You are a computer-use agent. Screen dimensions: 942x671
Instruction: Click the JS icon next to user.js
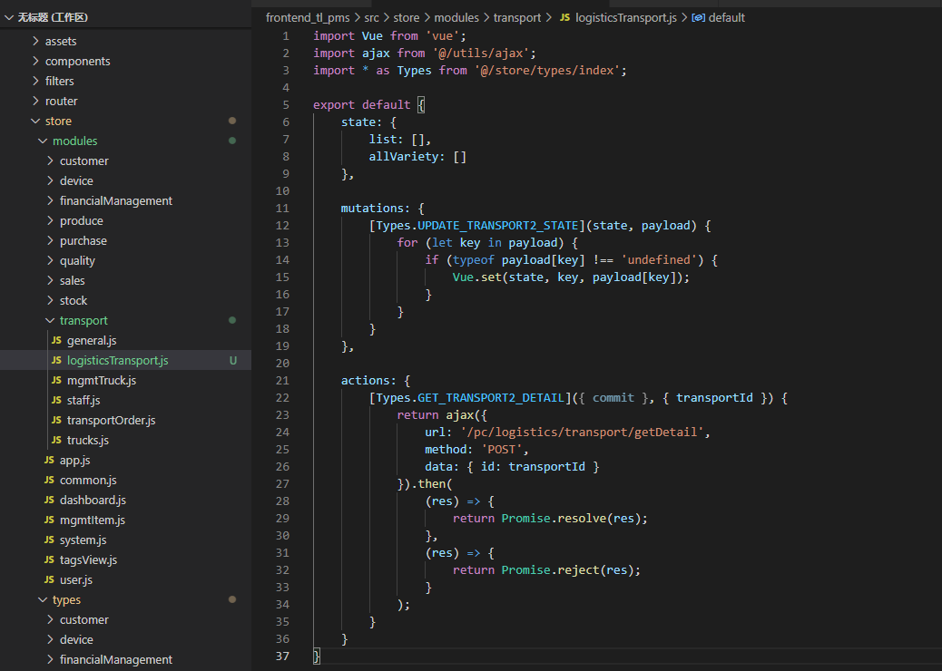coord(50,579)
